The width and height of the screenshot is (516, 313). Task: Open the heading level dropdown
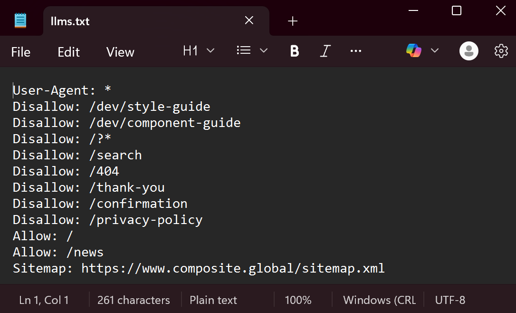tap(199, 50)
